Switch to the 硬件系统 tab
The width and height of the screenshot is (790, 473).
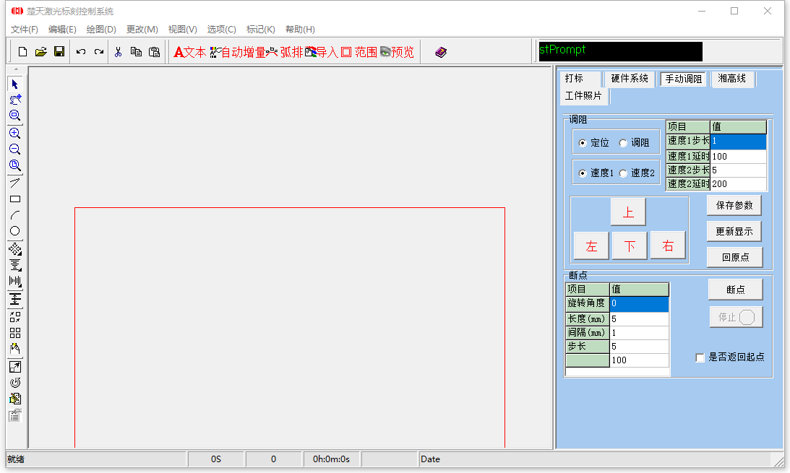[630, 79]
